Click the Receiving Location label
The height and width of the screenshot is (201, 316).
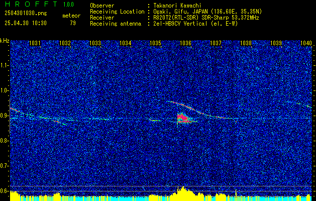(x=117, y=12)
